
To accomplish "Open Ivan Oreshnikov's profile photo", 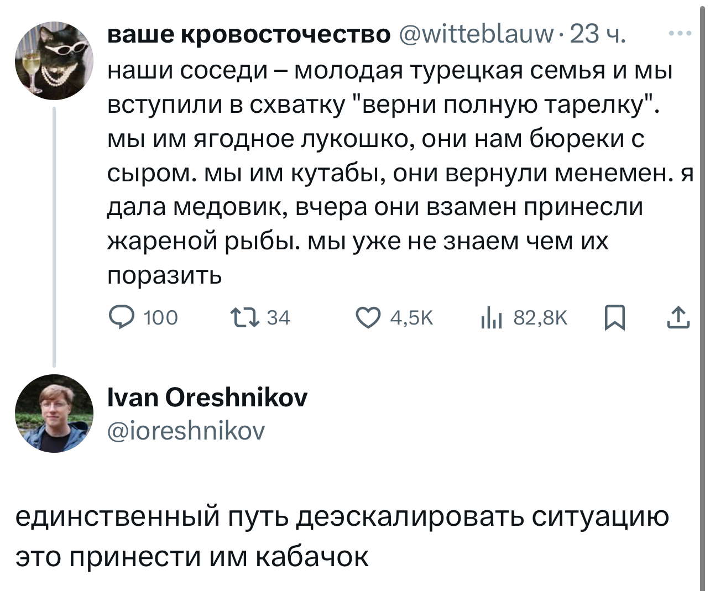I will [x=54, y=414].
